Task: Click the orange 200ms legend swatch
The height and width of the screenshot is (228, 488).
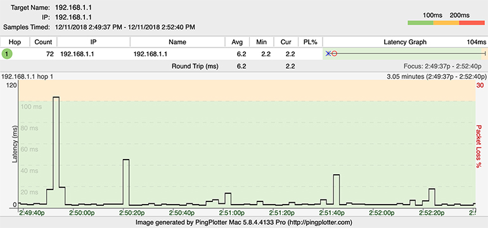Action: click(x=446, y=23)
